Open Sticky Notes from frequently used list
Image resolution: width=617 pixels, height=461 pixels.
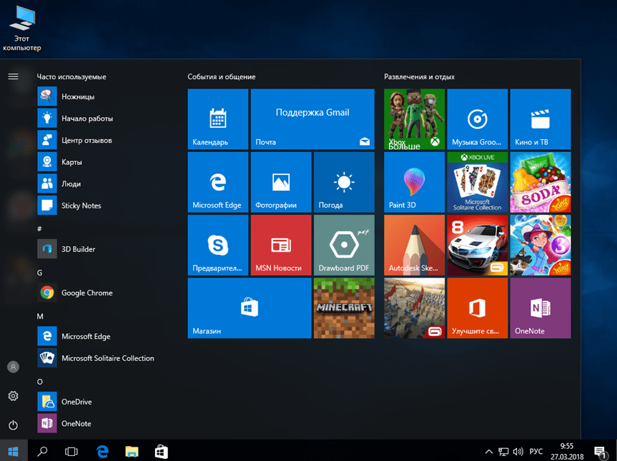81,206
